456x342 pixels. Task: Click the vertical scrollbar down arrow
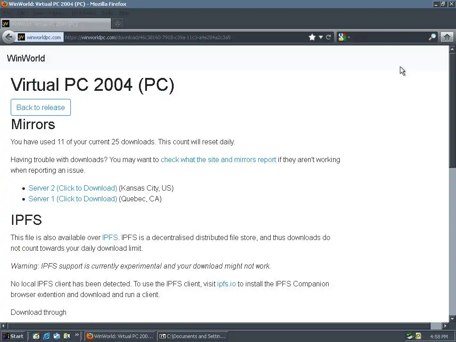click(452, 319)
